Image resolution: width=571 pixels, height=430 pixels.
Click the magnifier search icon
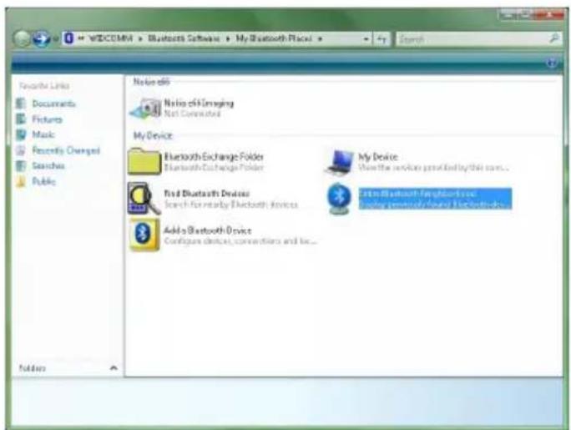coord(554,38)
